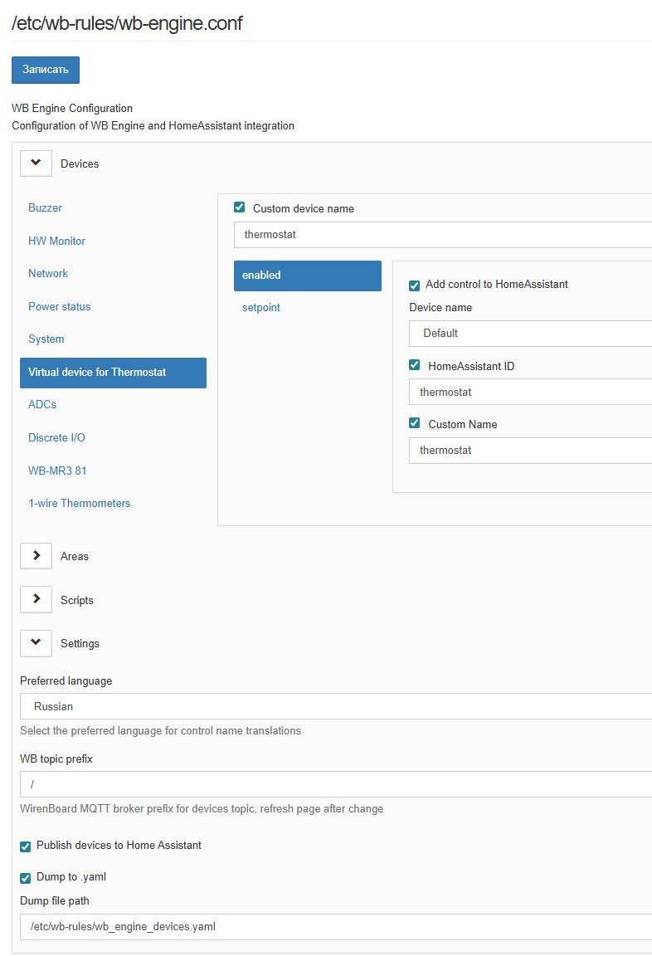
Task: Open the Device name dropdown
Action: pyautogui.click(x=531, y=333)
